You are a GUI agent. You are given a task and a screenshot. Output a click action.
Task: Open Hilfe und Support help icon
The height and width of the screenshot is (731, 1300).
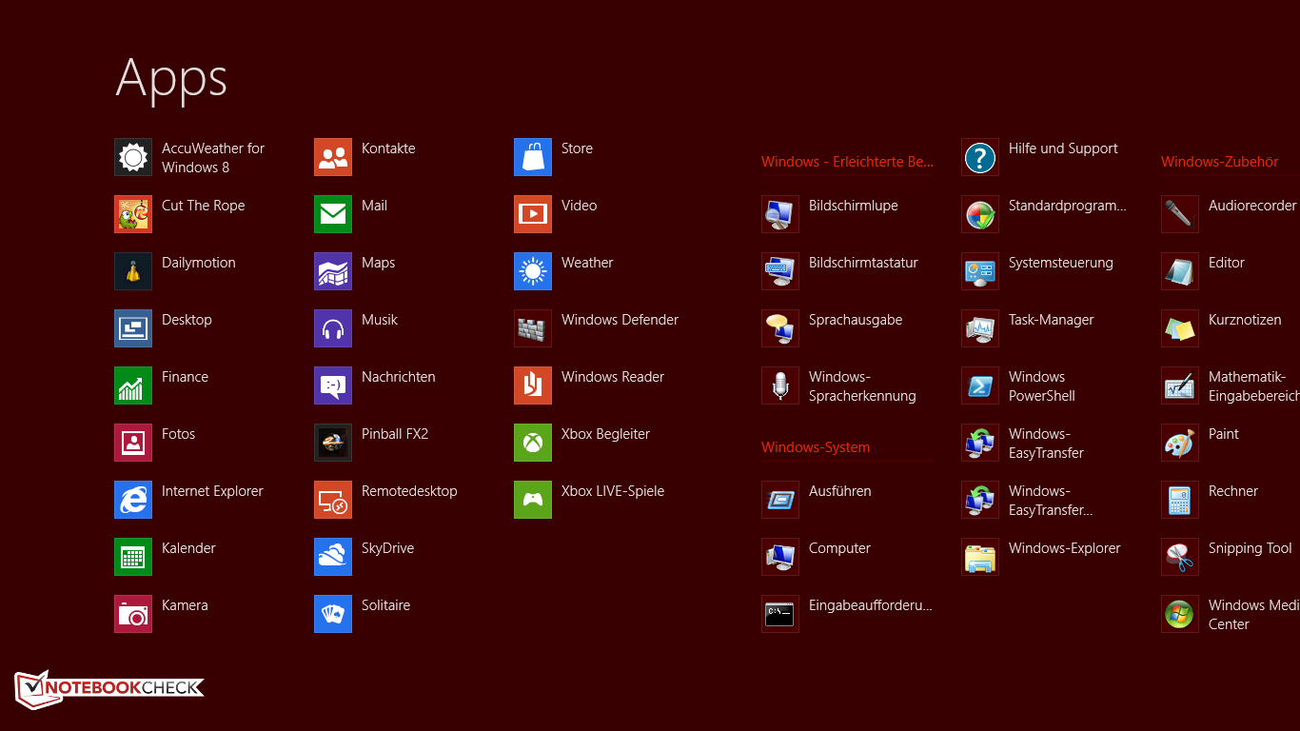tap(980, 157)
